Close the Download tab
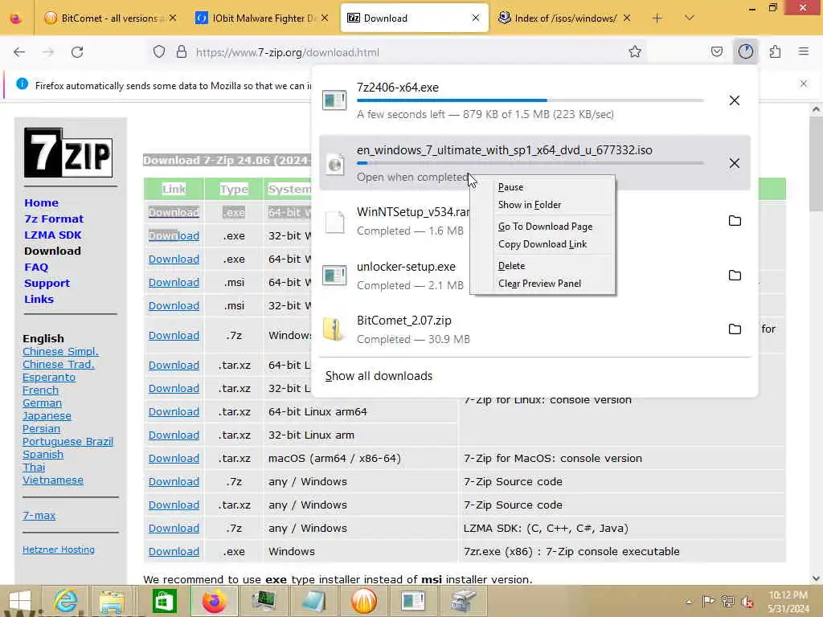823x617 pixels. (x=475, y=18)
